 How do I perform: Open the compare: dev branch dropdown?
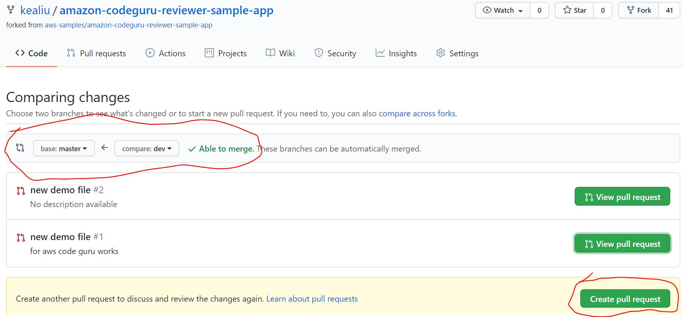147,148
